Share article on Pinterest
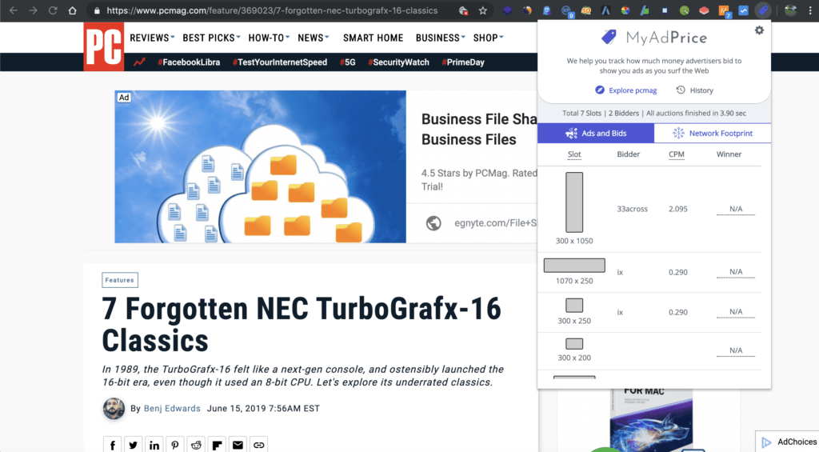The width and height of the screenshot is (819, 452). pos(175,445)
